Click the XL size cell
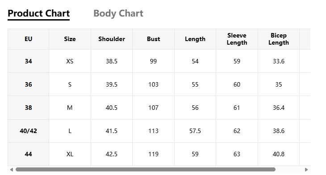Viewport: 326px width, 175px height. [70, 154]
